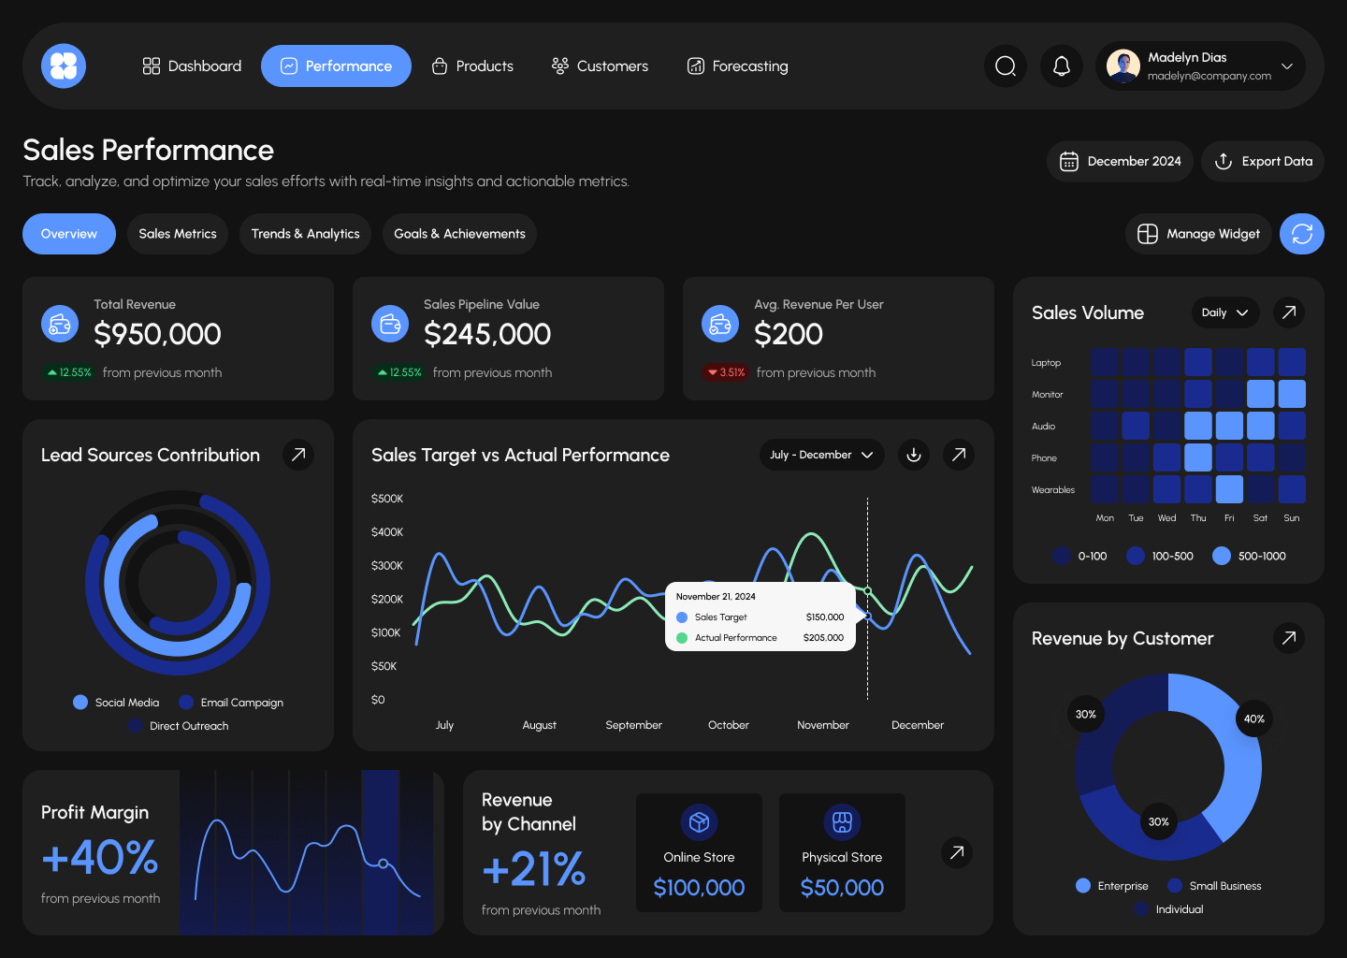Toggle the Social Media legend item
This screenshot has height=958, width=1347.
(116, 702)
